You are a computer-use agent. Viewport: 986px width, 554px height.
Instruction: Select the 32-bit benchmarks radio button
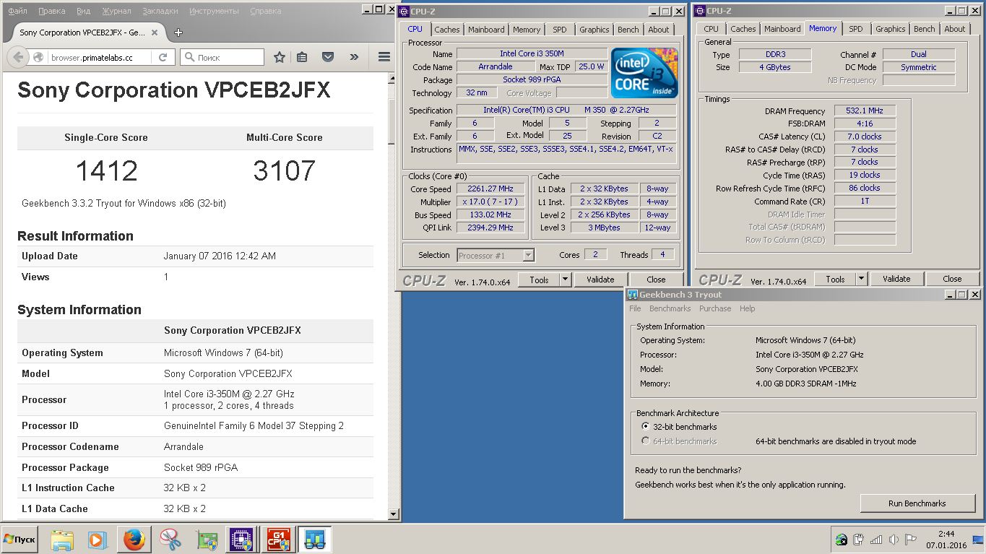(645, 426)
